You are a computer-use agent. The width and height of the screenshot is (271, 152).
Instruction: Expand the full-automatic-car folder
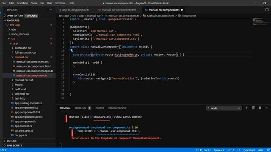25,52
